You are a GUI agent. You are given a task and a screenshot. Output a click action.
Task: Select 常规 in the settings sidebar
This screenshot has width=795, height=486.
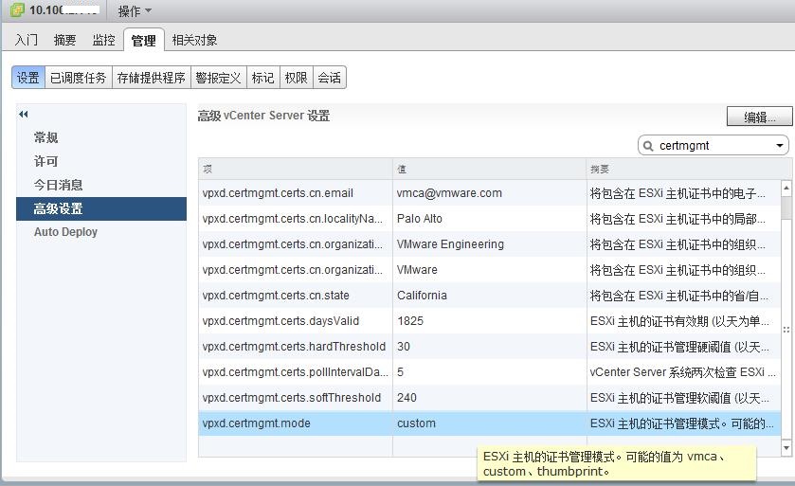(x=101, y=137)
